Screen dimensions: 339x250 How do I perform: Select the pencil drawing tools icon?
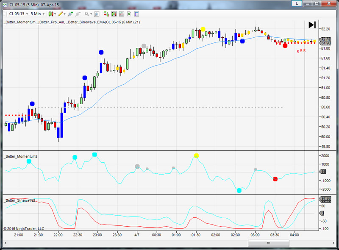(x=60, y=14)
